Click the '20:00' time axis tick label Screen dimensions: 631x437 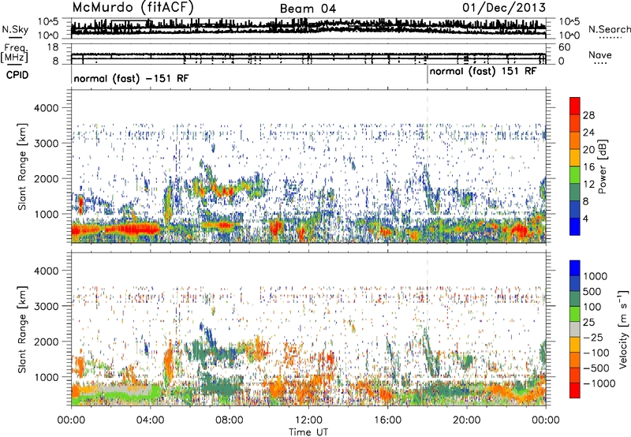tap(466, 420)
